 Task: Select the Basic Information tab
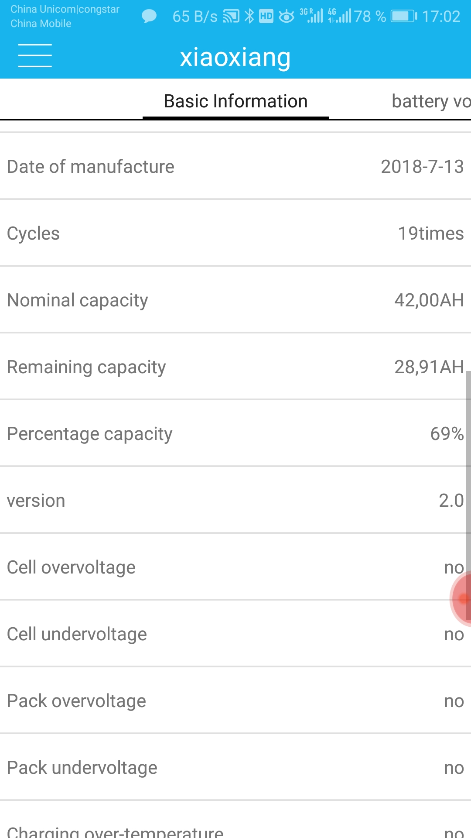(235, 102)
